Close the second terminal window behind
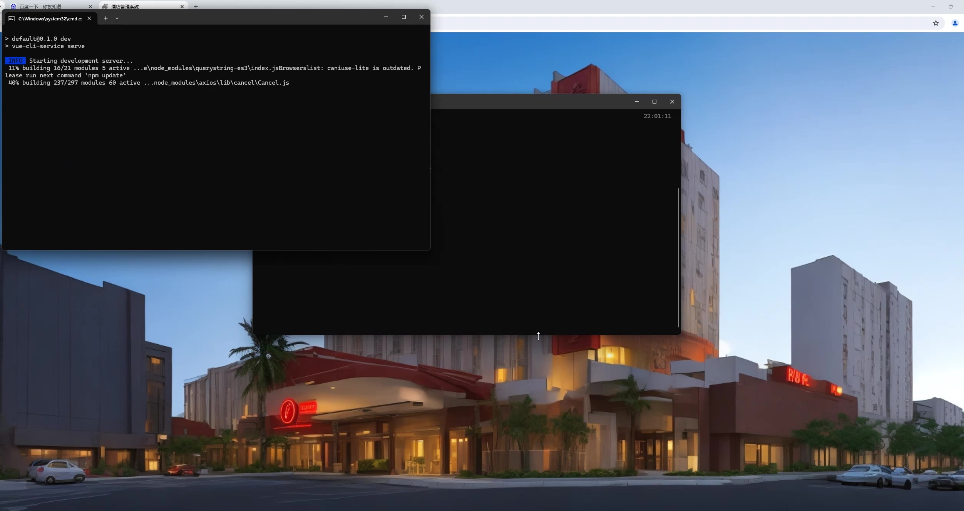This screenshot has width=964, height=511. point(672,102)
